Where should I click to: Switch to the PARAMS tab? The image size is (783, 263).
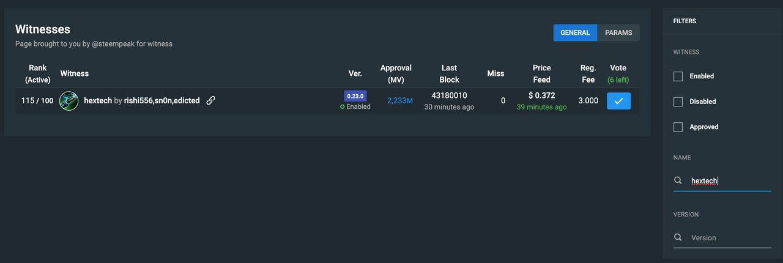pyautogui.click(x=618, y=33)
